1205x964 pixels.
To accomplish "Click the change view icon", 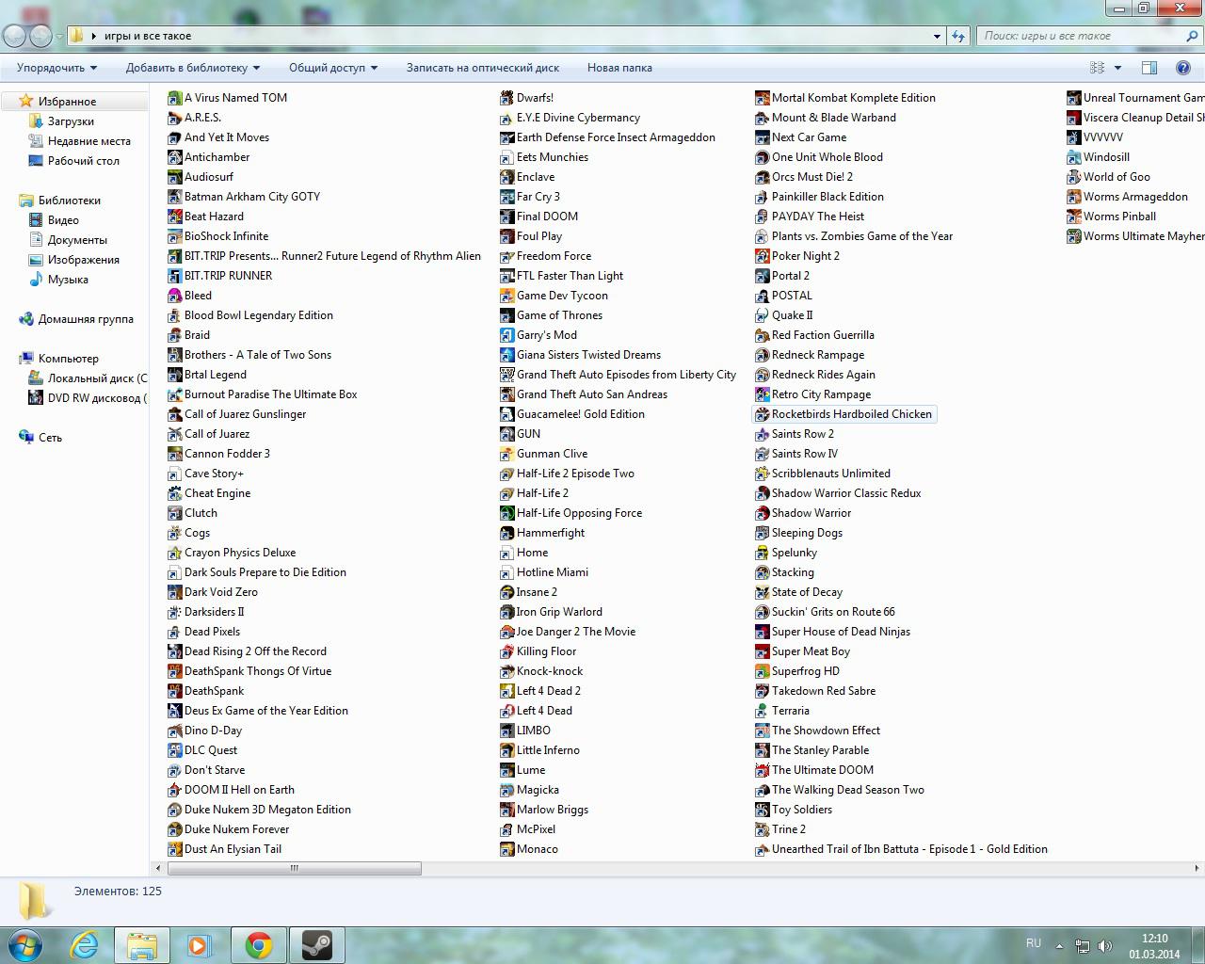I will [x=1097, y=68].
